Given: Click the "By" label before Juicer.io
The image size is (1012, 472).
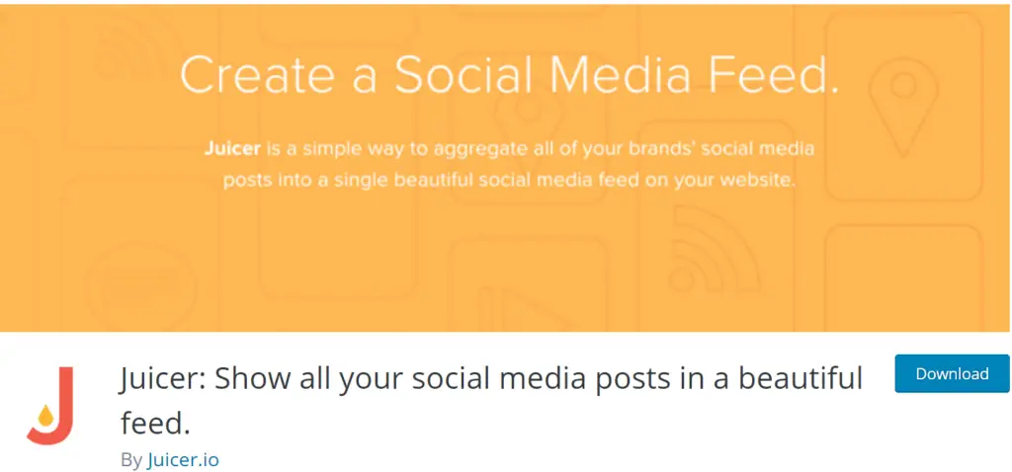Looking at the screenshot, I should [x=131, y=459].
